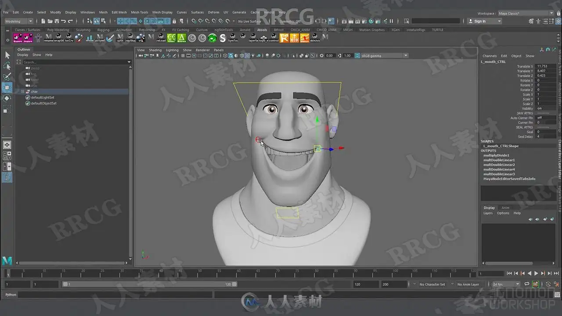Click the white S shelf icon
562x316 pixels.
pyautogui.click(x=223, y=38)
